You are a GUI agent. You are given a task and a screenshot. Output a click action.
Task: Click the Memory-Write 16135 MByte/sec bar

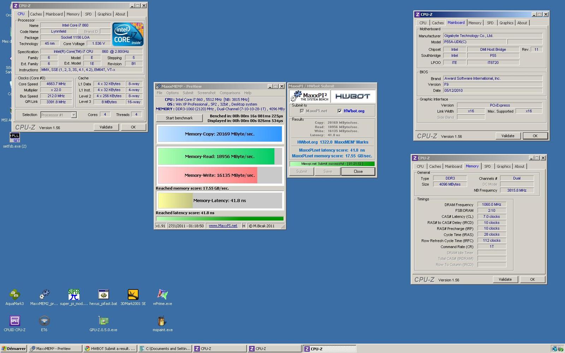[220, 175]
